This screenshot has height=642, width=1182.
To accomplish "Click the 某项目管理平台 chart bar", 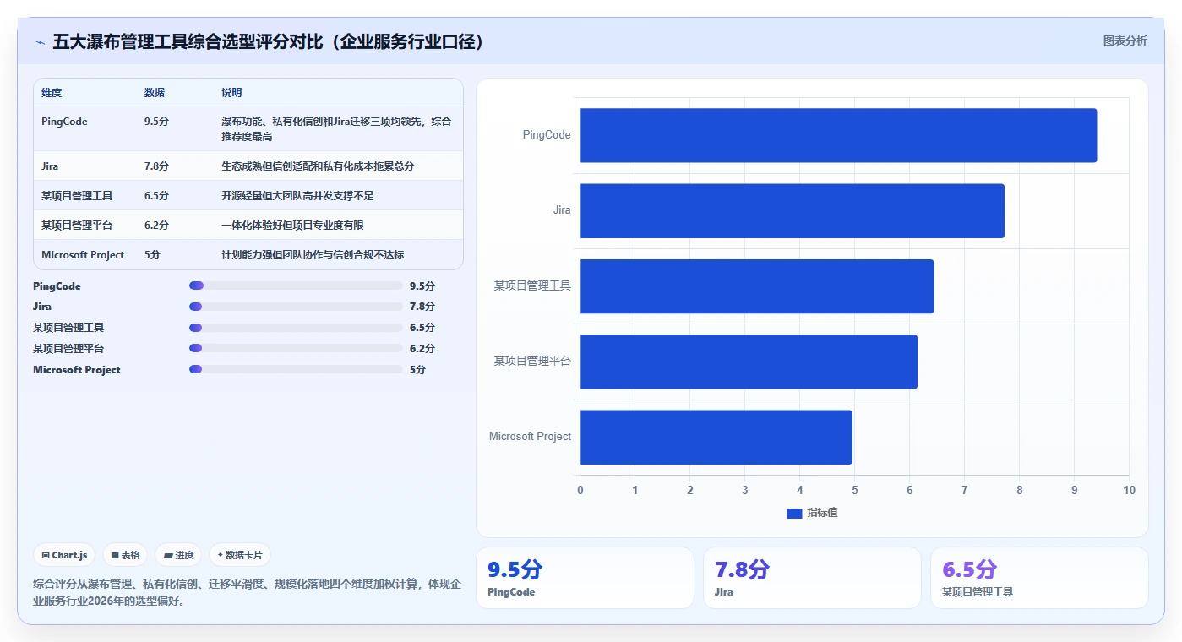I will (749, 362).
